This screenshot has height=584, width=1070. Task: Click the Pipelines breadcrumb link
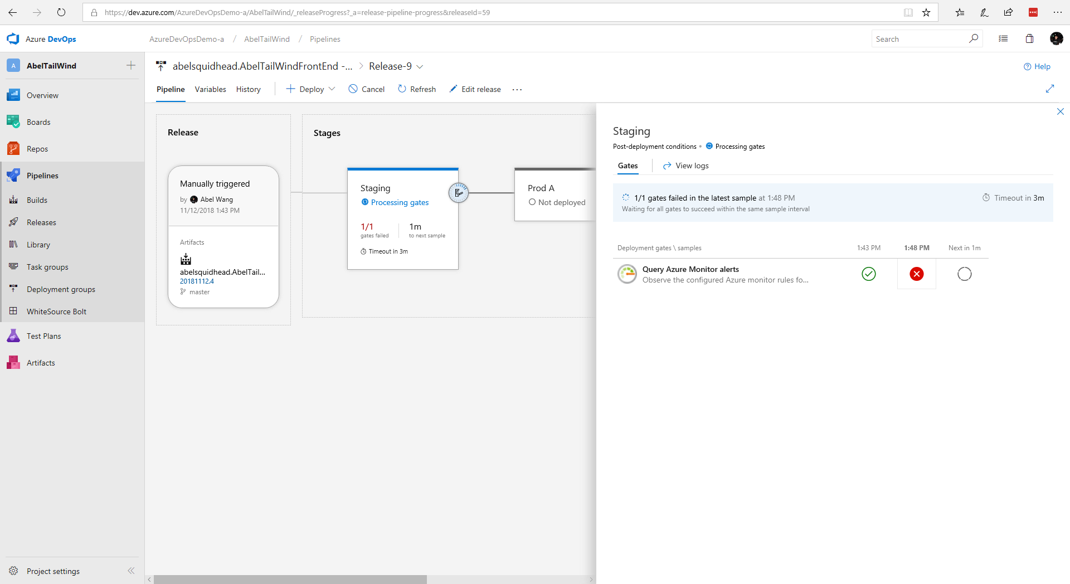point(325,39)
